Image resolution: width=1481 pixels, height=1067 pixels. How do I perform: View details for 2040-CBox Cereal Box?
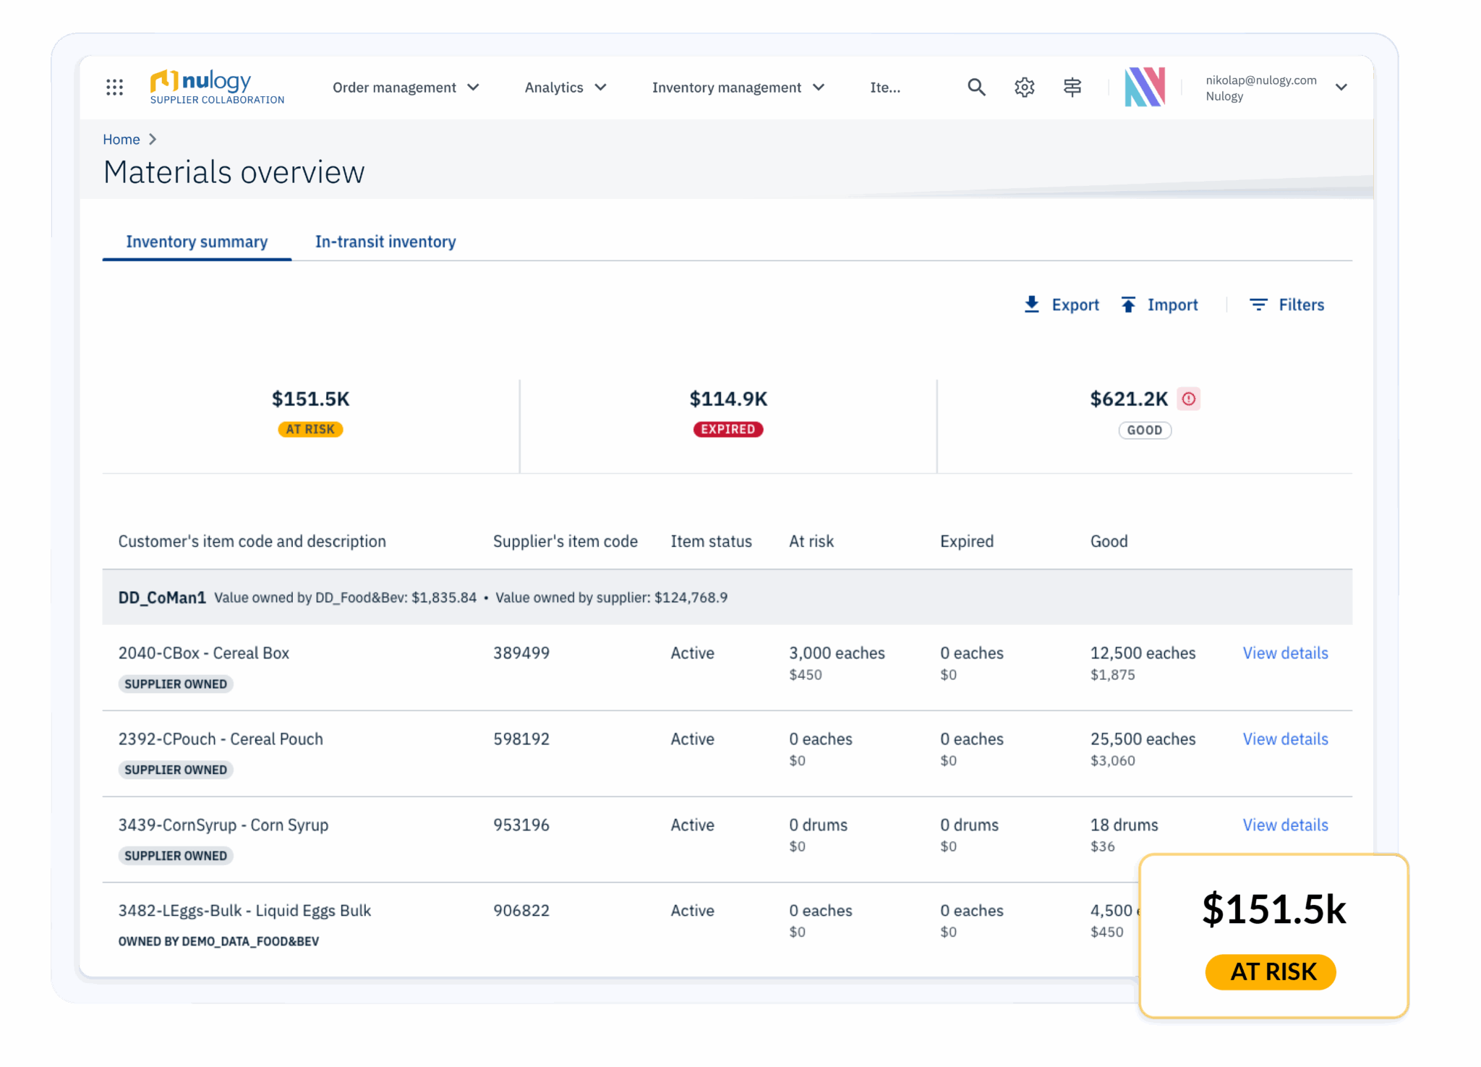1285,653
